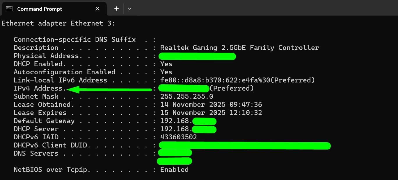Open a new terminal tab
398x180 pixels.
pyautogui.click(x=116, y=9)
